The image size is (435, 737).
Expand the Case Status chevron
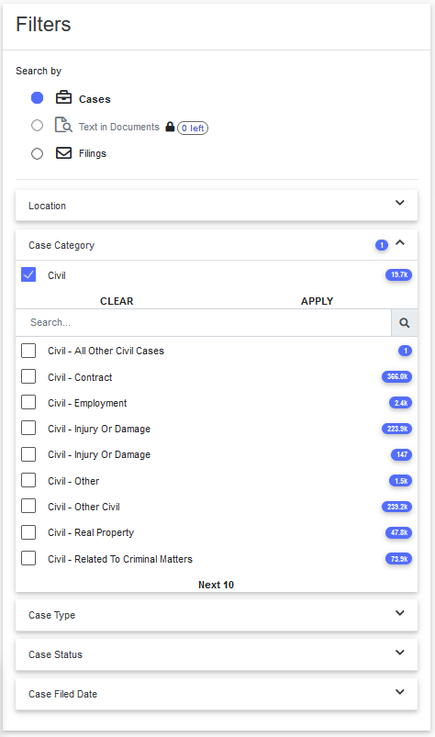(400, 653)
